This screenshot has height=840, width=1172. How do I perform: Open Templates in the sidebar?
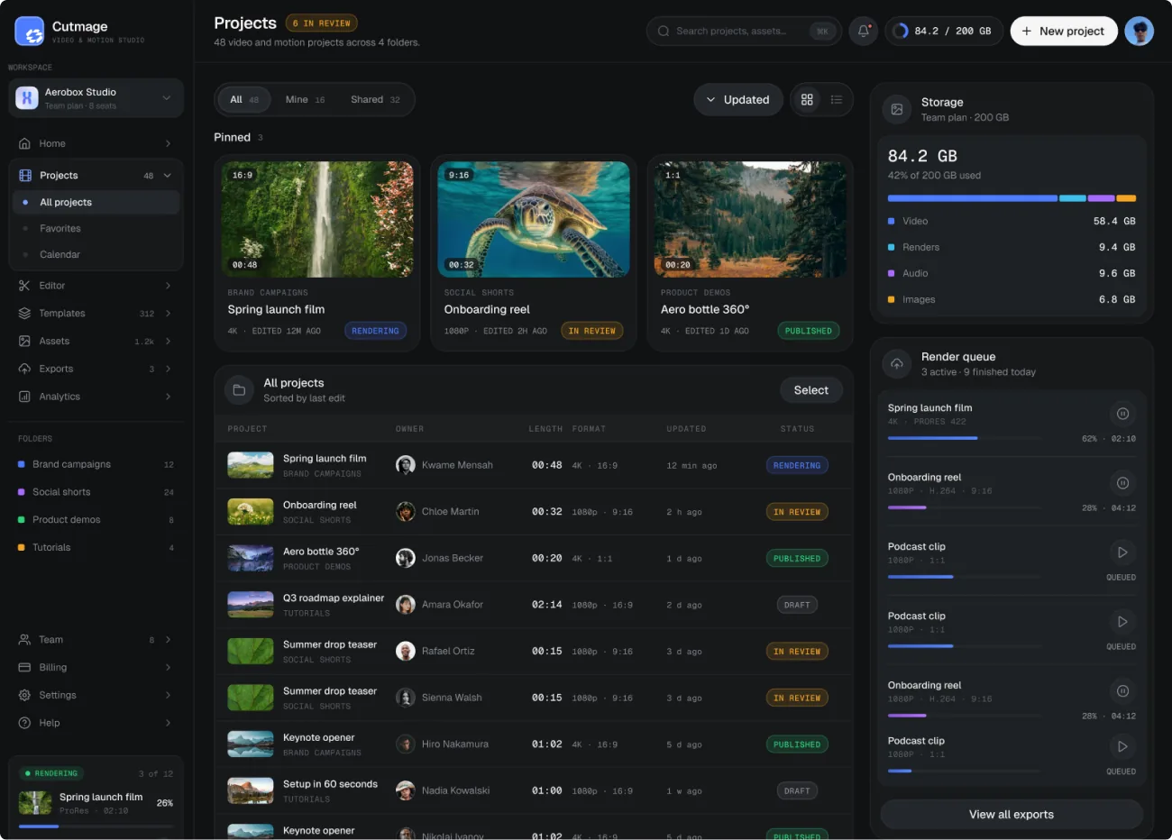[x=96, y=314]
